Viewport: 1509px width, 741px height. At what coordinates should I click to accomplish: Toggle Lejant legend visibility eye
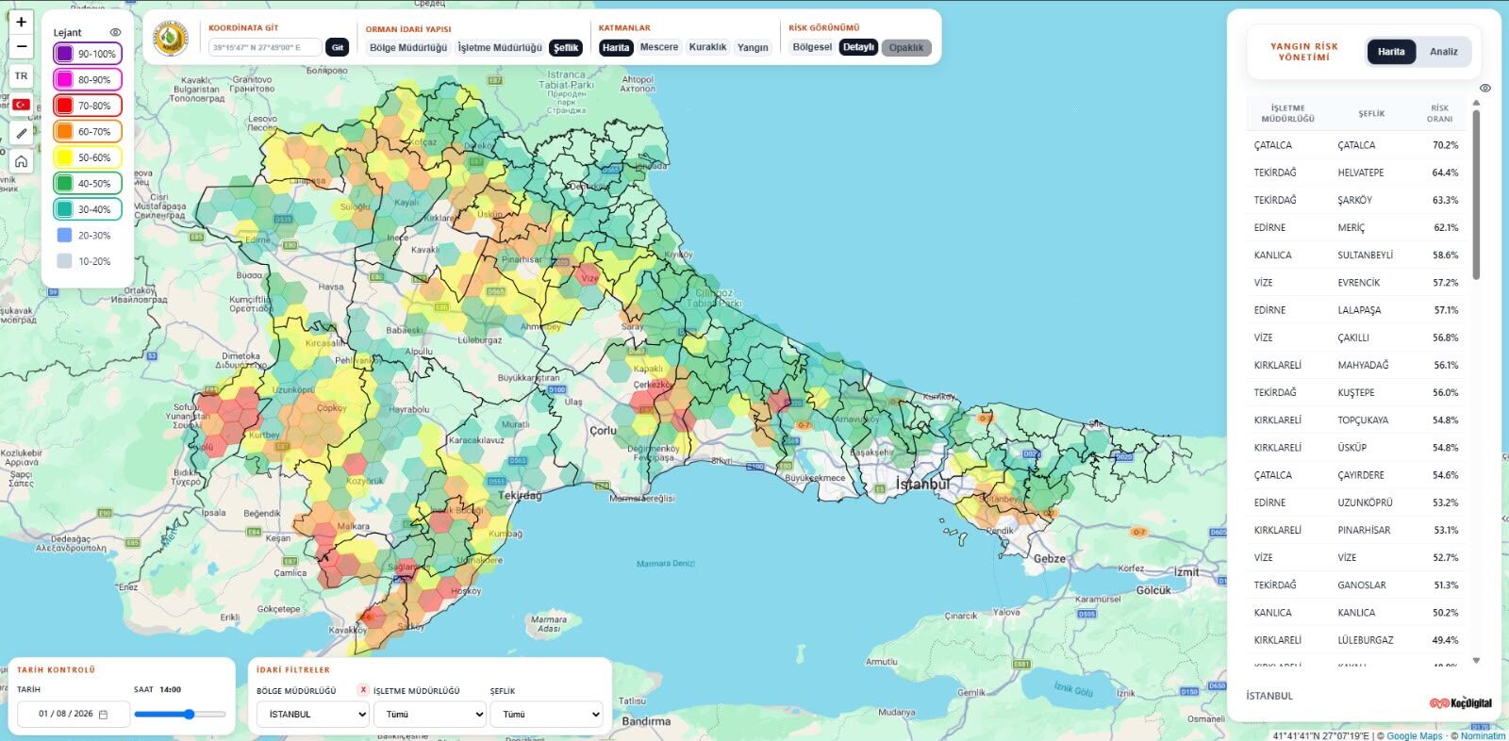click(115, 32)
